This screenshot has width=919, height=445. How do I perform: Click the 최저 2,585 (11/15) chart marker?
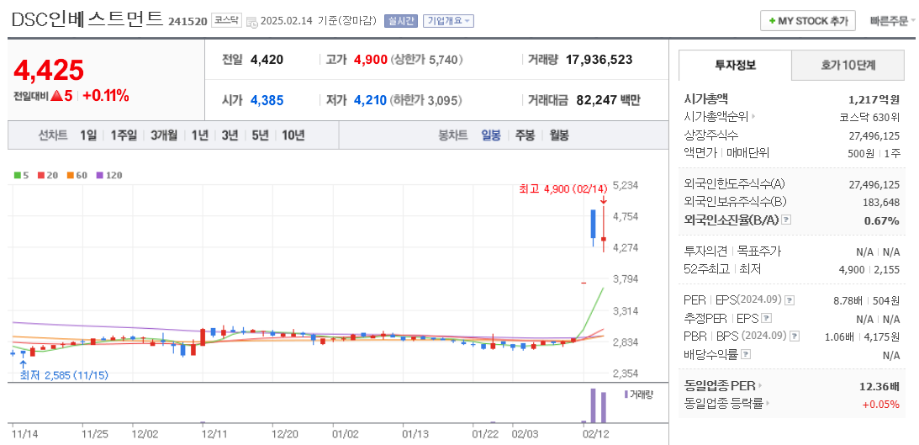[x=64, y=374]
